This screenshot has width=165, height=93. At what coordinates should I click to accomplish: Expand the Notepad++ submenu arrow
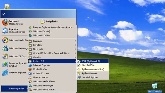point(75,49)
